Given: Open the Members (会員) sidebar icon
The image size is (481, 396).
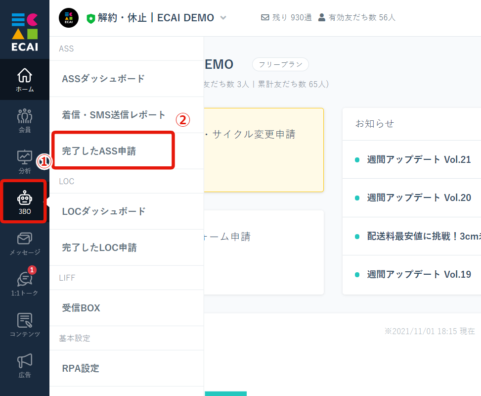Looking at the screenshot, I should click(25, 120).
